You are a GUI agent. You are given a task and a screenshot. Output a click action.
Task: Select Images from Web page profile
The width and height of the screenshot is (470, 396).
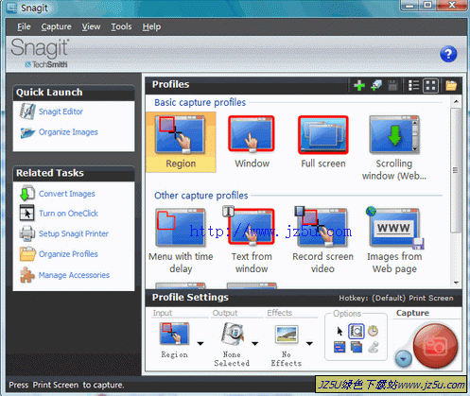tap(394, 241)
